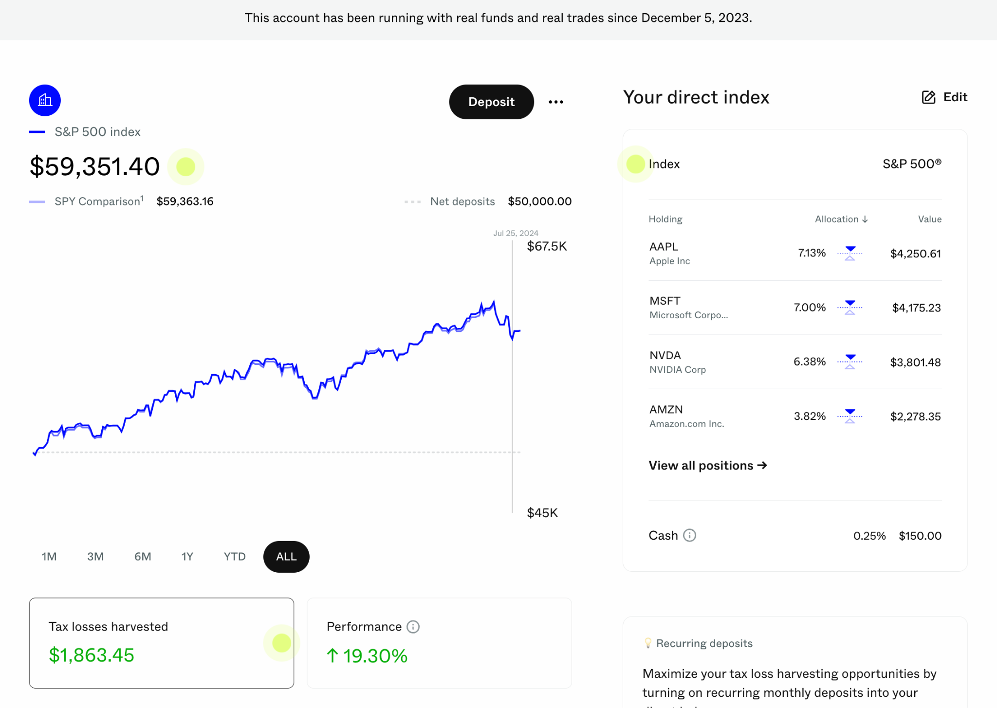997x708 pixels.
Task: Open the three-dot more options menu
Action: click(556, 102)
